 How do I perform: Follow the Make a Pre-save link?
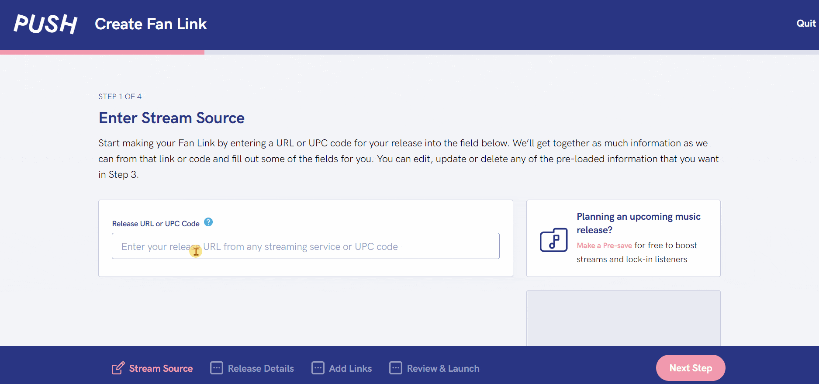(604, 246)
